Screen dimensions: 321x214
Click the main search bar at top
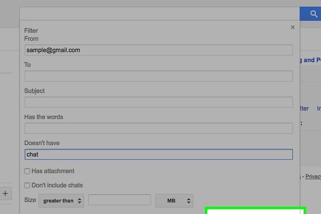click(159, 14)
